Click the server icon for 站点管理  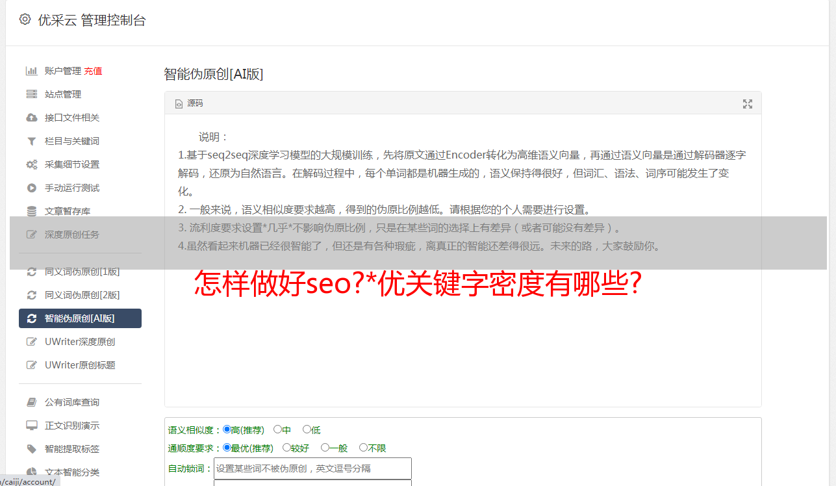(x=31, y=94)
